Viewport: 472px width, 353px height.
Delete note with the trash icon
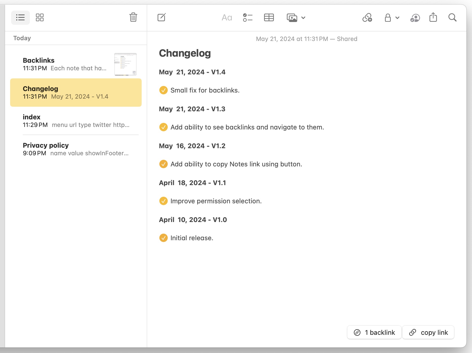[x=133, y=17]
